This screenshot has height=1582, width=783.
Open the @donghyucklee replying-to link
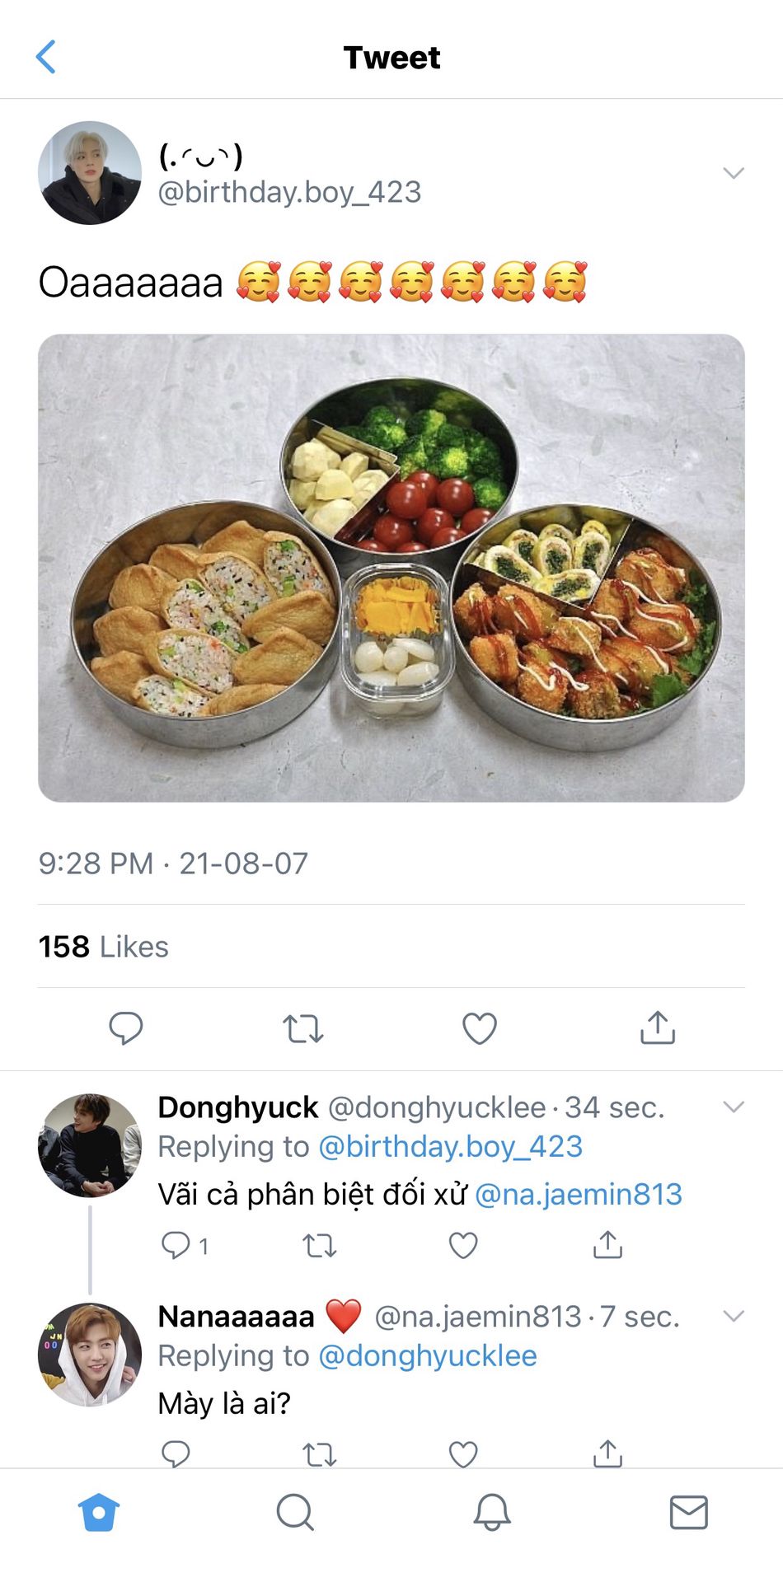coord(428,1355)
